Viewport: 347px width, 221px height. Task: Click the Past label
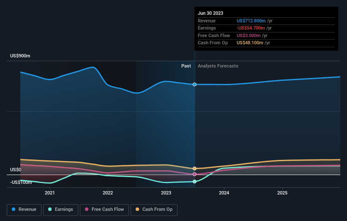click(186, 66)
